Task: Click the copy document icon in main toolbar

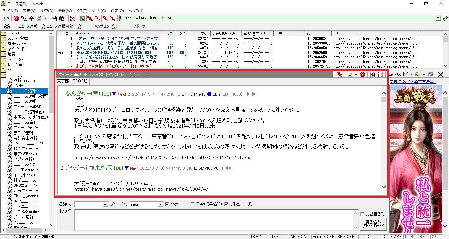Action: (54, 18)
